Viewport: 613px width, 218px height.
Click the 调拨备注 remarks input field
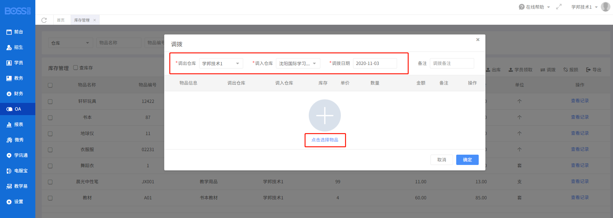[x=452, y=63]
